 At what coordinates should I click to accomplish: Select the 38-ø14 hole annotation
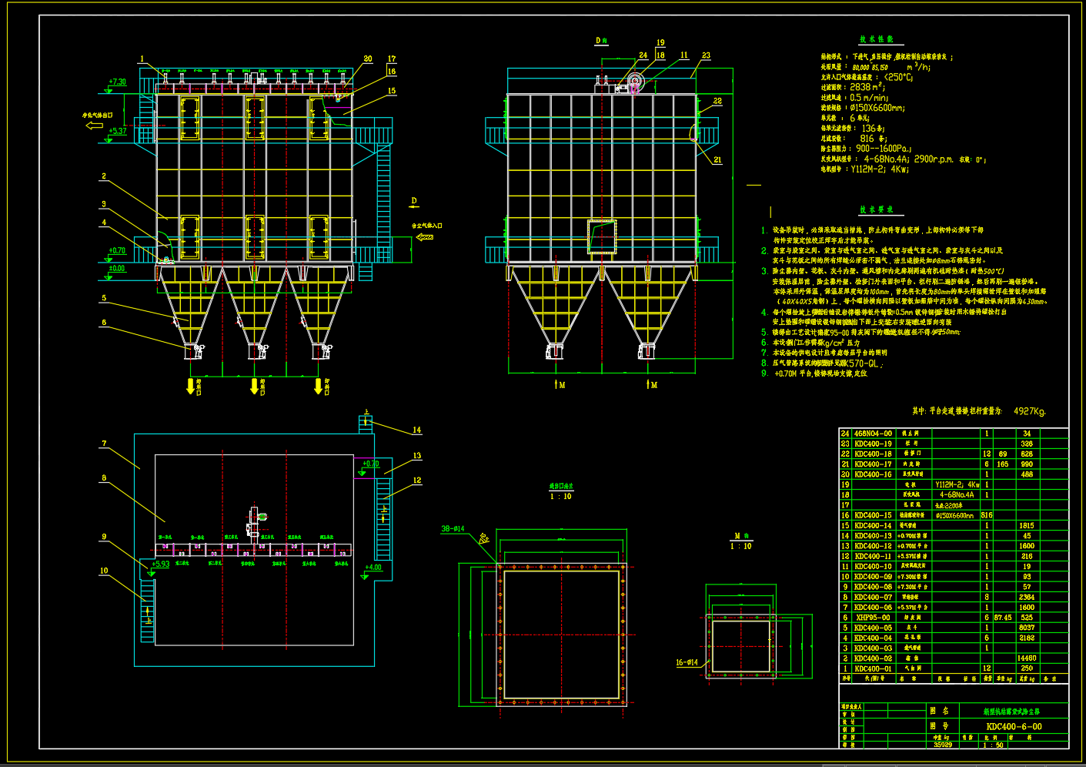coord(453,528)
